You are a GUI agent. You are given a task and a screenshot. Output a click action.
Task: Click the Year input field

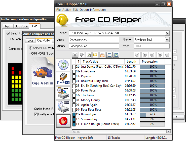152,46
